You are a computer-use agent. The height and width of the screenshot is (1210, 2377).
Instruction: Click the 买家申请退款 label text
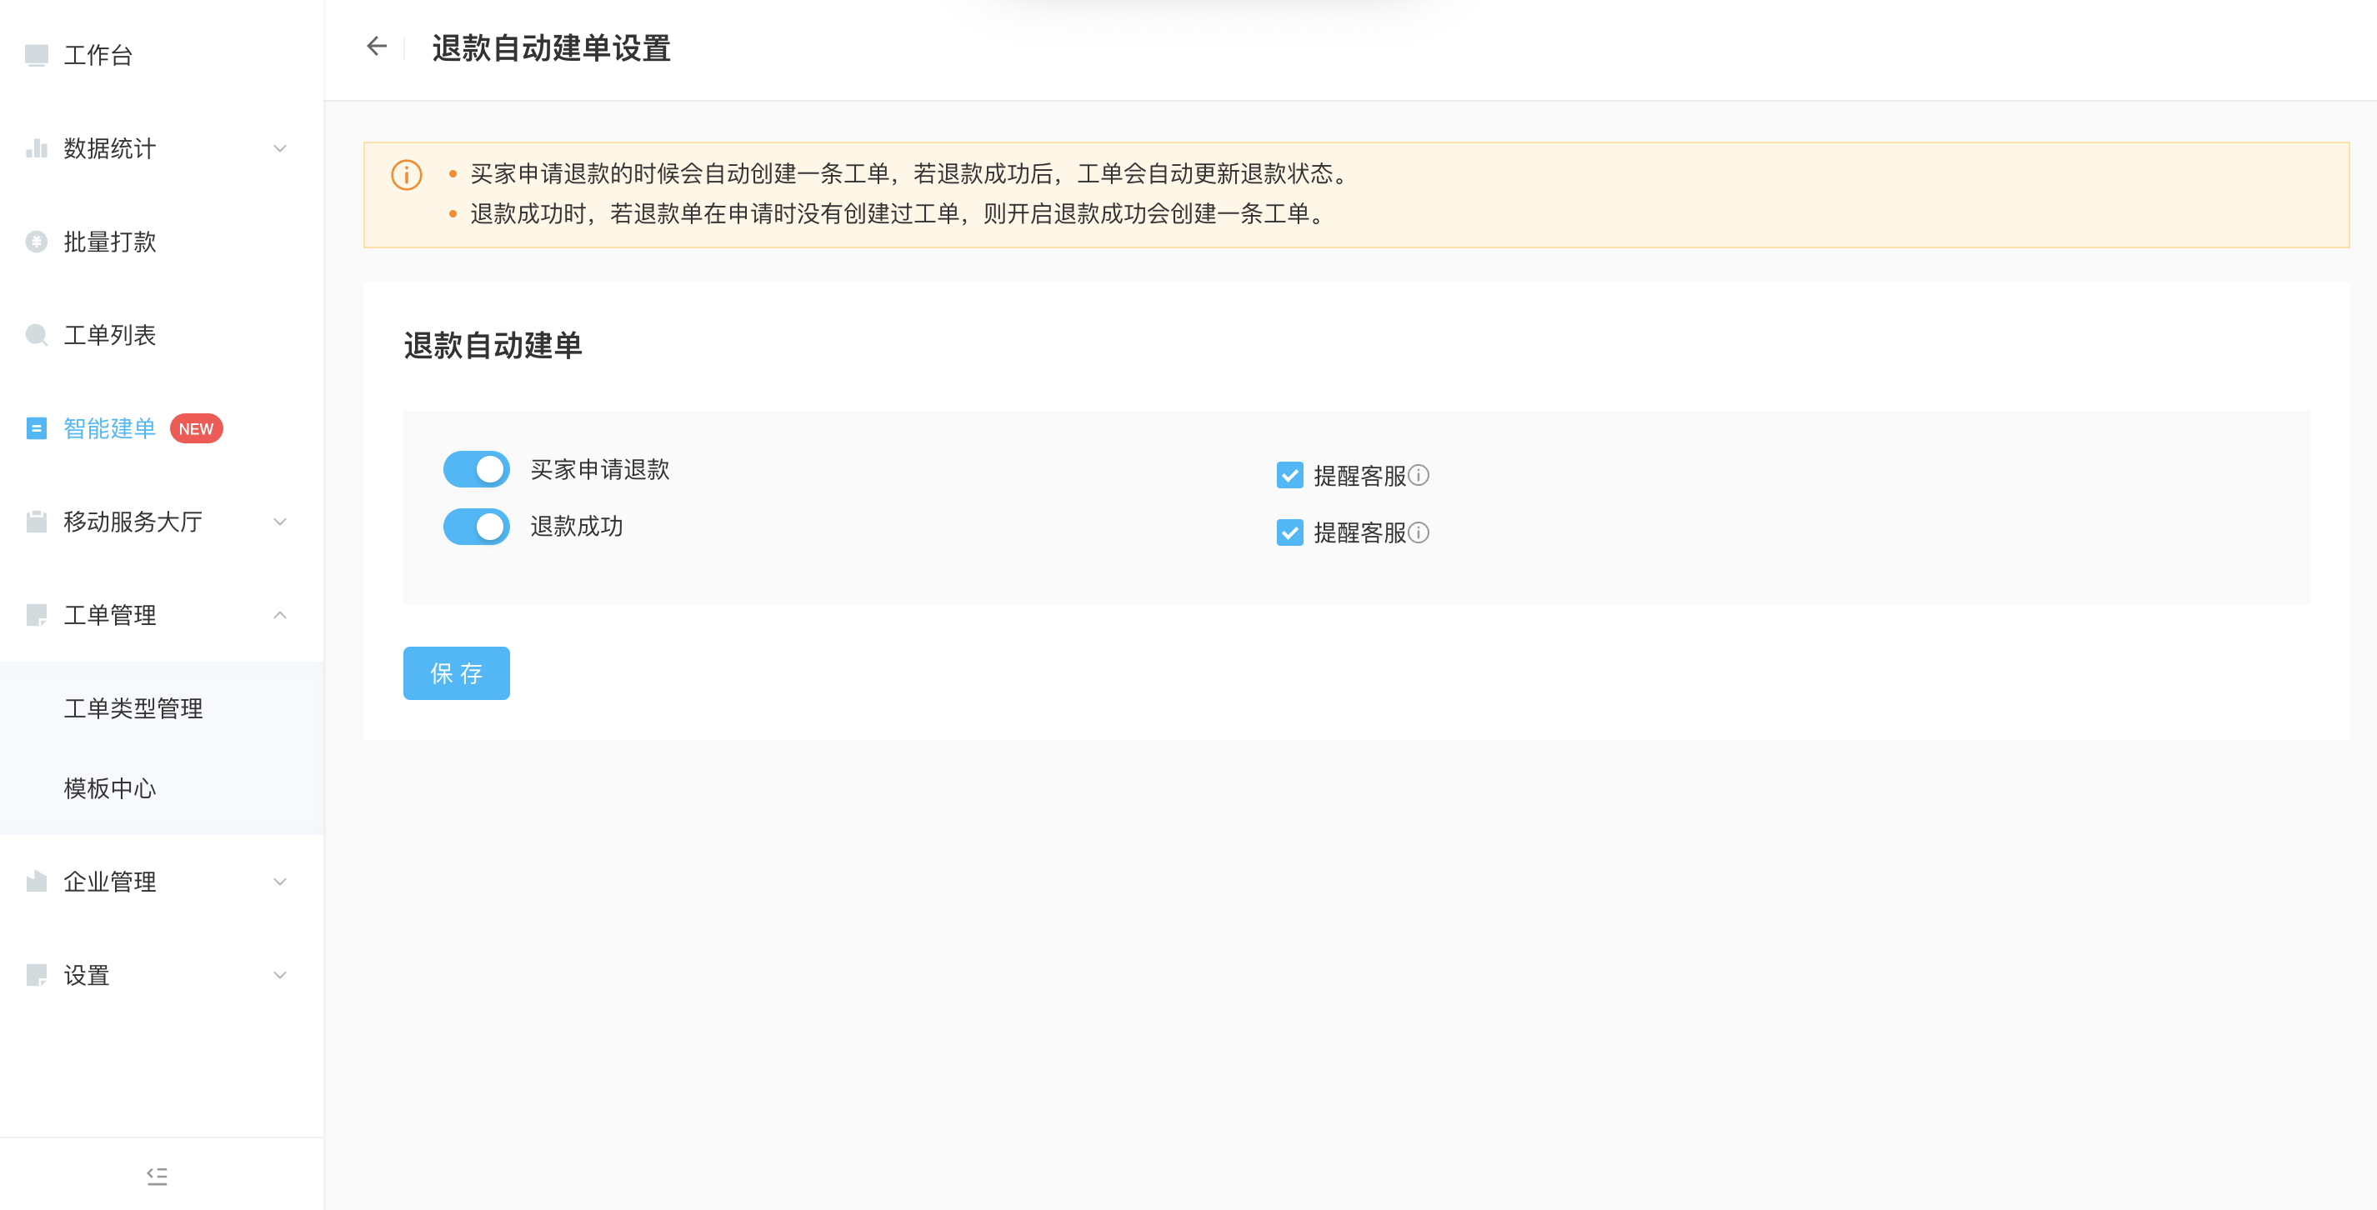tap(600, 470)
